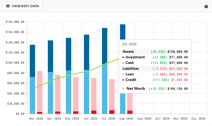The height and width of the screenshot is (126, 212).
Task: Click the Dec 2020 axis label
Action: [x=198, y=119]
